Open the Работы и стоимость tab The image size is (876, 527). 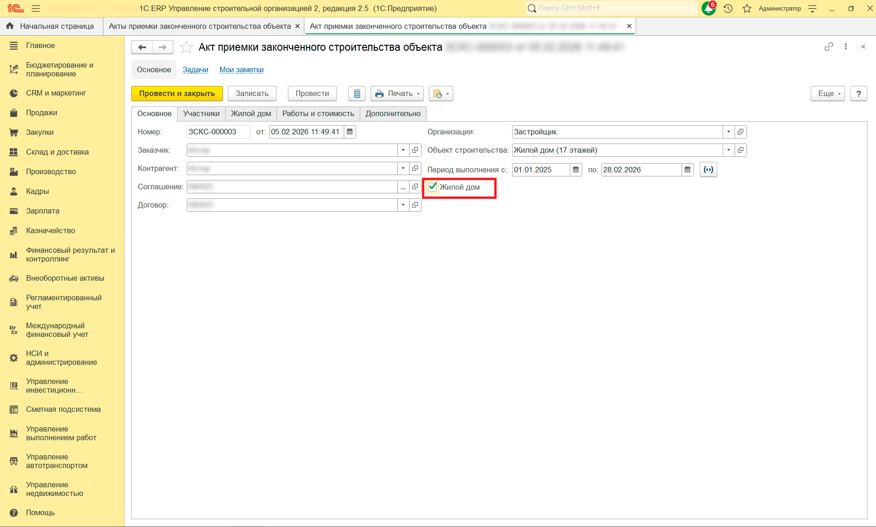318,113
